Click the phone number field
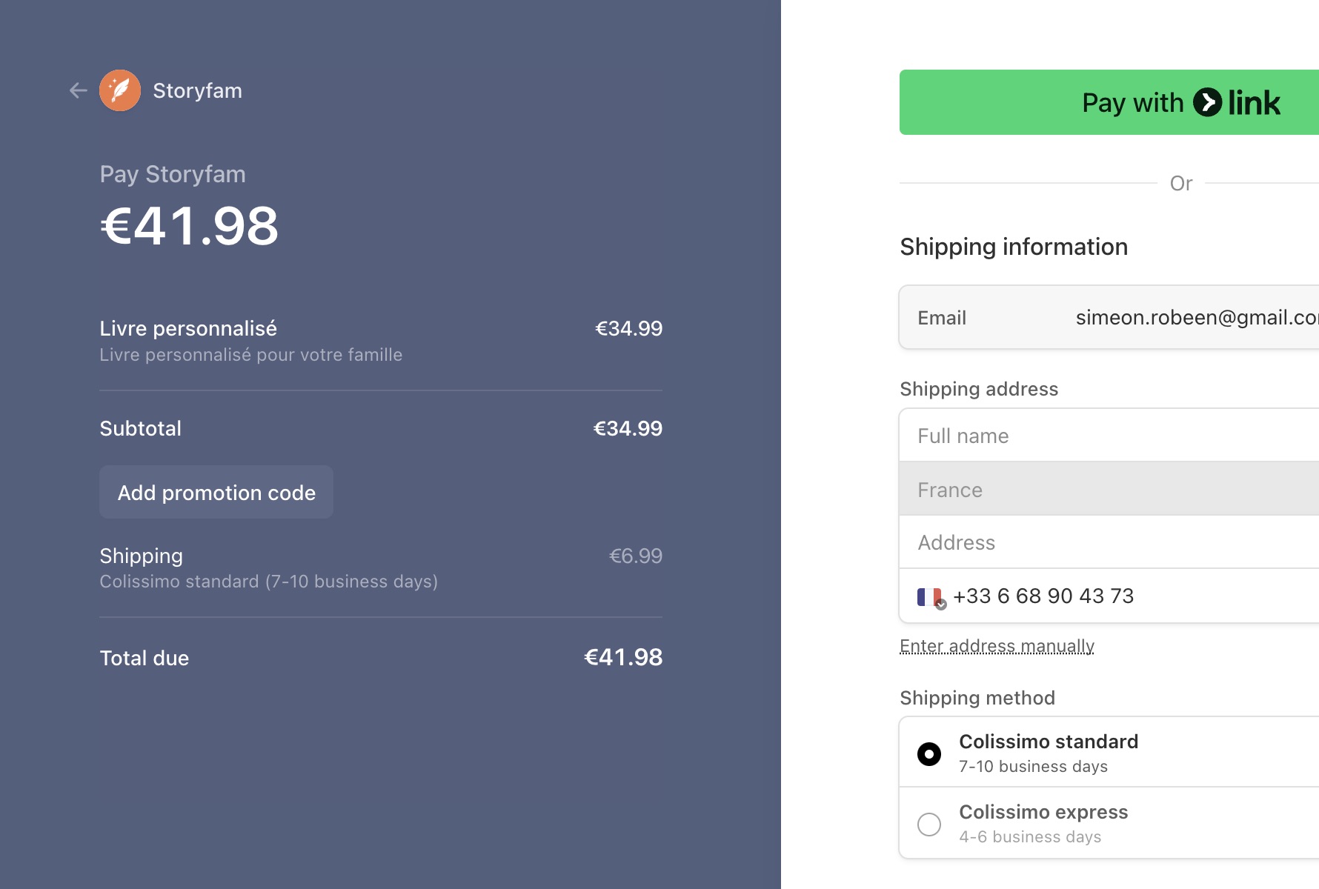1319x889 pixels. click(1074, 596)
